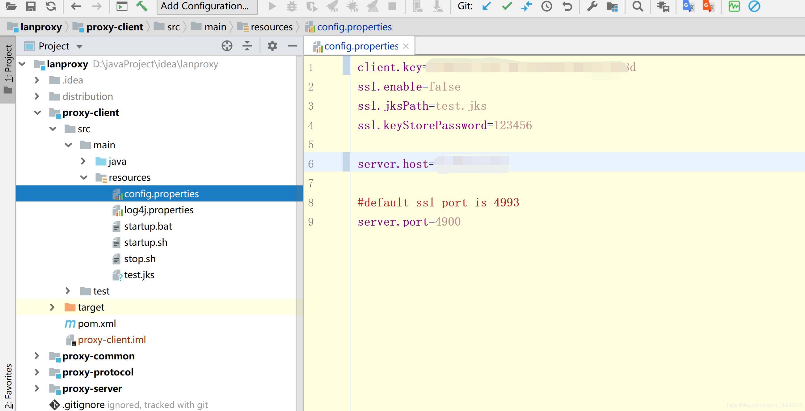This screenshot has height=411, width=805.
Task: Expand the proxy-server module
Action: click(x=37, y=388)
